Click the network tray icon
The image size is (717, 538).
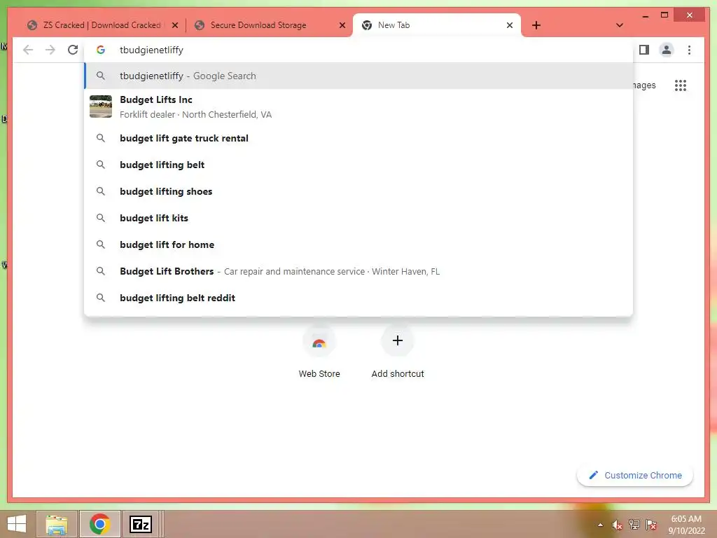click(x=634, y=525)
